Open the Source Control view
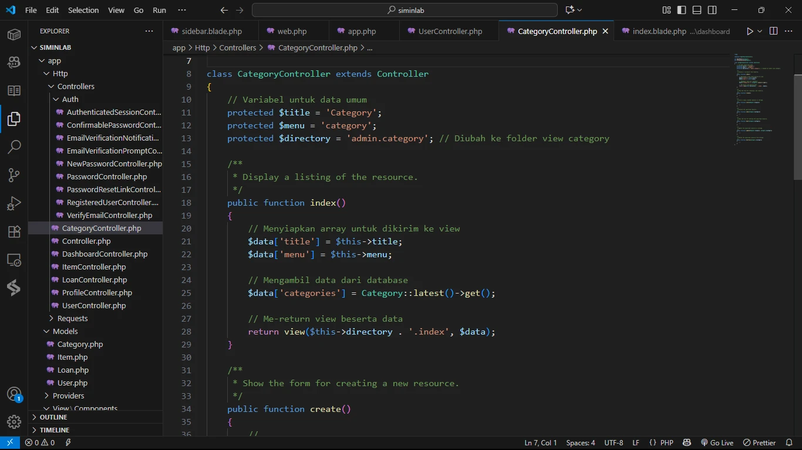Viewport: 802px width, 450px height. pos(14,175)
